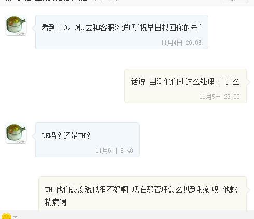Click the tail pointer of the DE吗 bubble
The height and width of the screenshot is (219, 254).
(x=34, y=136)
